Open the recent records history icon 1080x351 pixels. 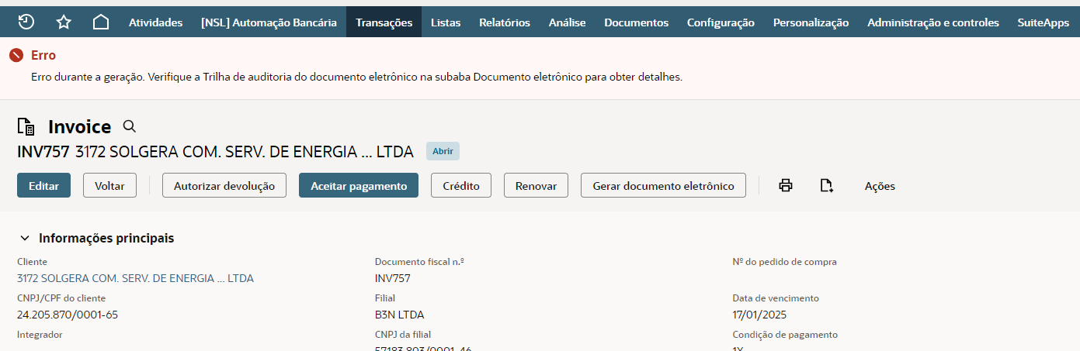(26, 22)
